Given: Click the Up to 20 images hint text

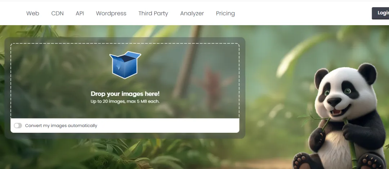Looking at the screenshot, I should 125,101.
